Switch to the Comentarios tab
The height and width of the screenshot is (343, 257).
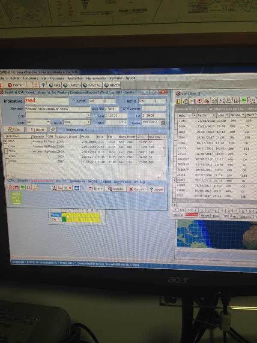(x=78, y=181)
